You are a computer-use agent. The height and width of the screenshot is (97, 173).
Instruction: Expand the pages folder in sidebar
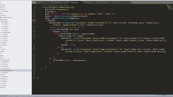(2, 56)
